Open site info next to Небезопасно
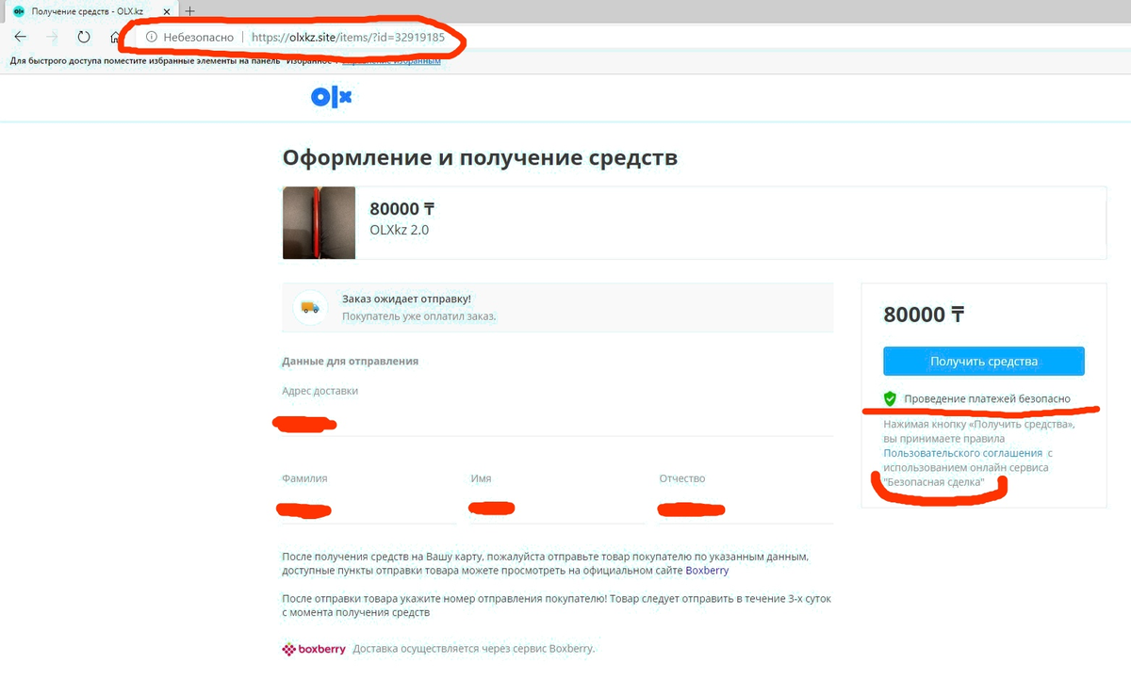The height and width of the screenshot is (679, 1131). (150, 38)
